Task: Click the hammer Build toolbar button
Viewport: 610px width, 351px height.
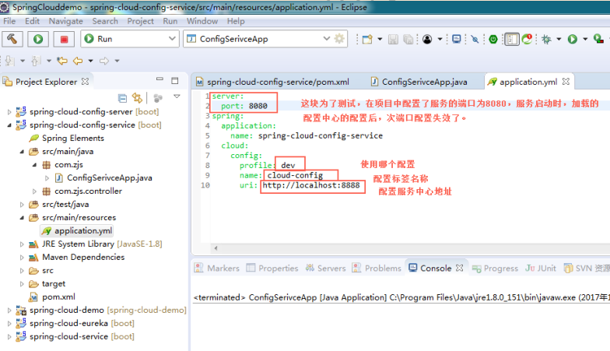Action: [x=12, y=39]
